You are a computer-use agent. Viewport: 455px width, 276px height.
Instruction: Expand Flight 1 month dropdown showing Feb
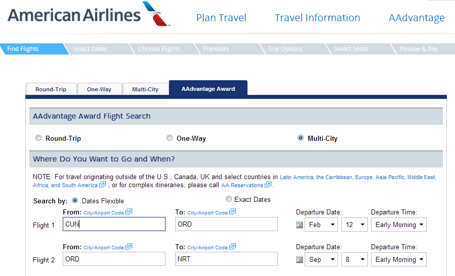pos(321,225)
